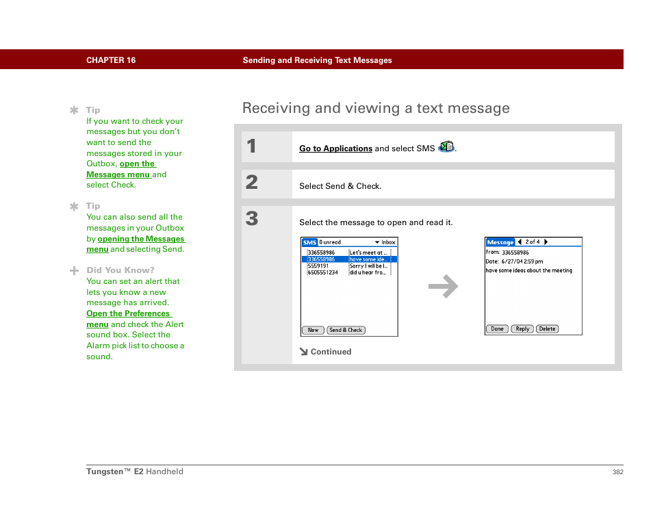Click the 'Tungsten E2 Handheld' footer text
Screen dimensions: 653x505
tap(135, 471)
